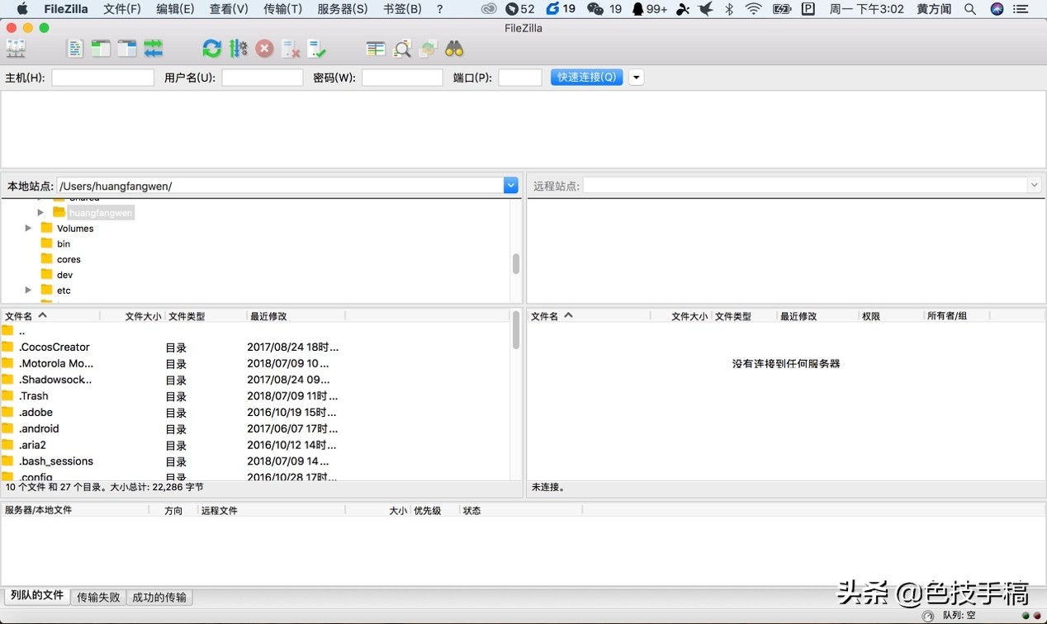Open Spotlight search in menu bar

[970, 9]
